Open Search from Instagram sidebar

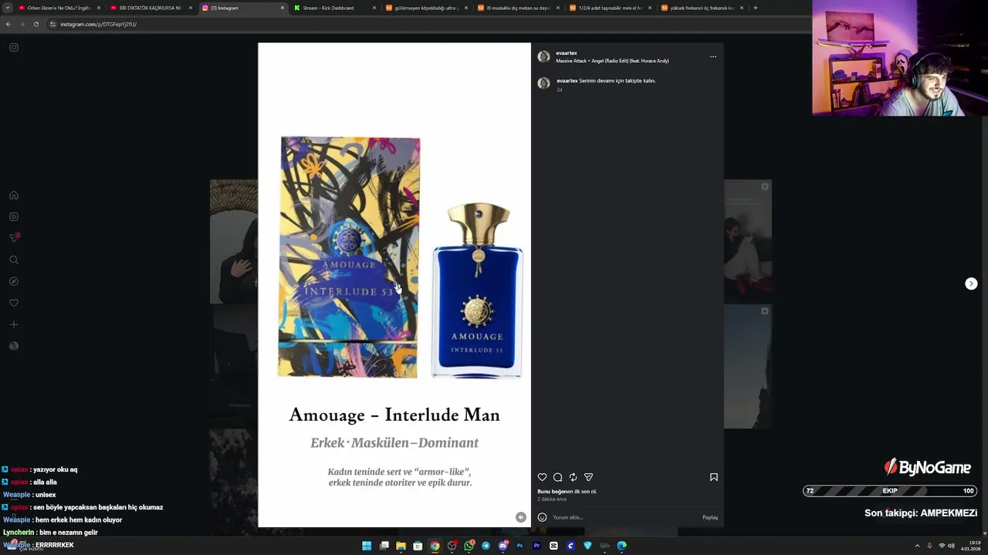click(14, 260)
